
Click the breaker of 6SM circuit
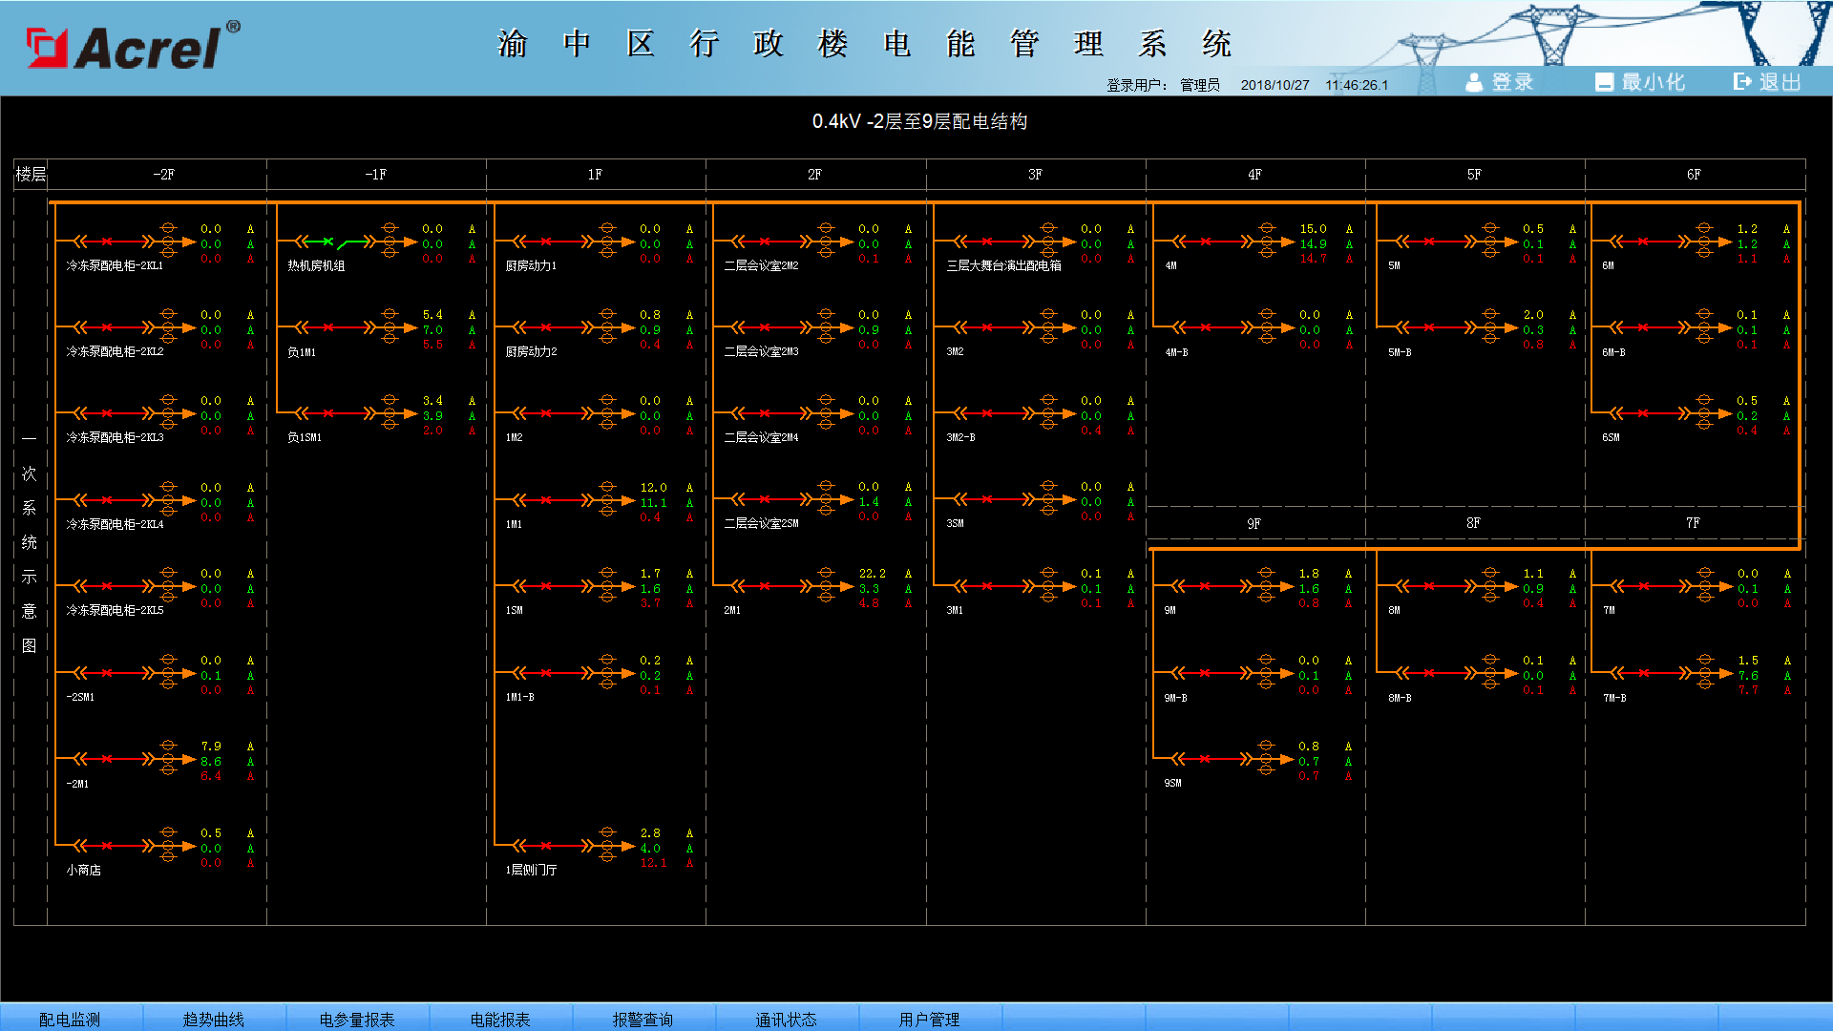pyautogui.click(x=1643, y=413)
